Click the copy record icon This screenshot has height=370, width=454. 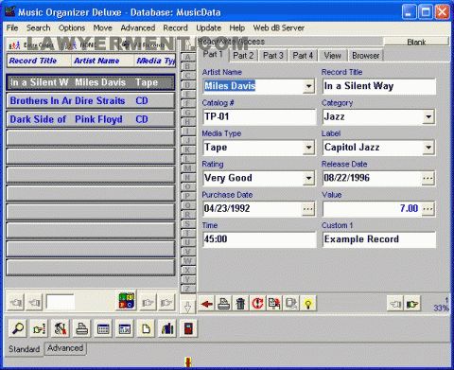(274, 304)
